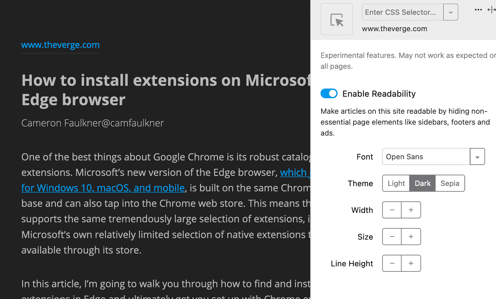Toggle the Enable Readability switch
Screen dimensions: 496x299
[329, 94]
